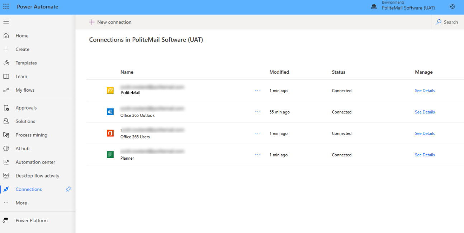Sort by the Name column header
This screenshot has height=233, width=464.
click(x=127, y=72)
